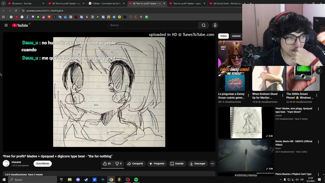
Task: Start voice search with microphone icon
Action: (x=215, y=25)
